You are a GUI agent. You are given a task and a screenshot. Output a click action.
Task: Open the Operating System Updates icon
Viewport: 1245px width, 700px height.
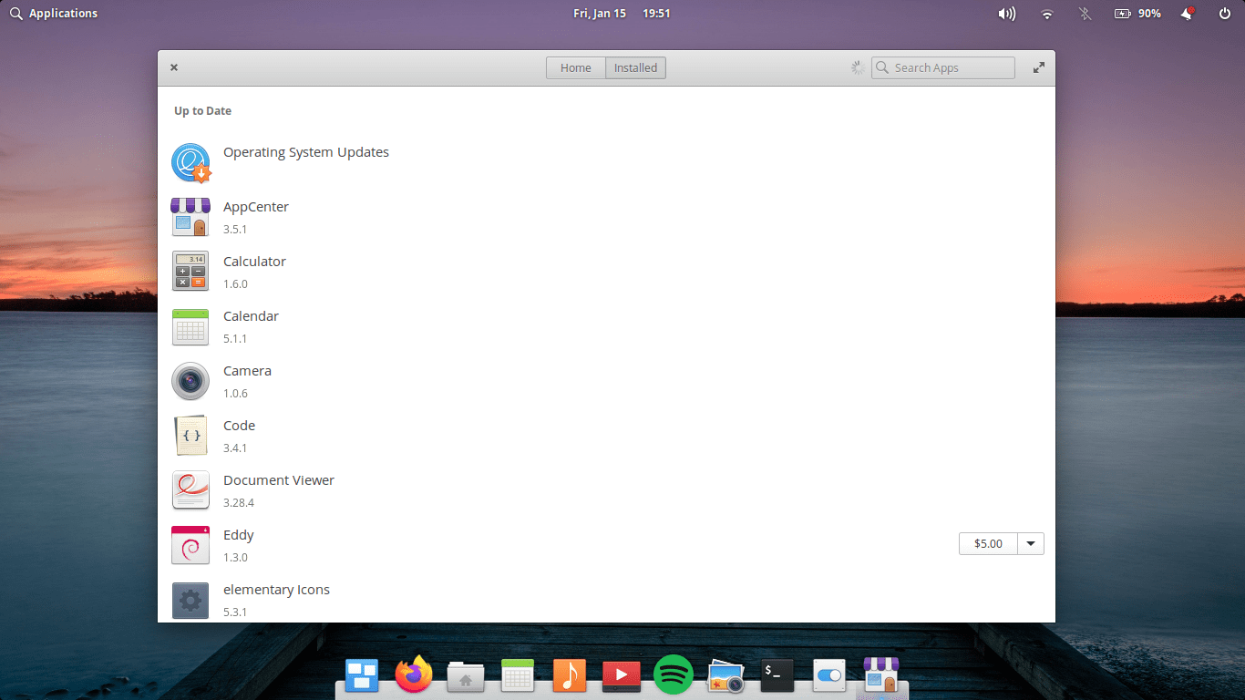coord(190,163)
